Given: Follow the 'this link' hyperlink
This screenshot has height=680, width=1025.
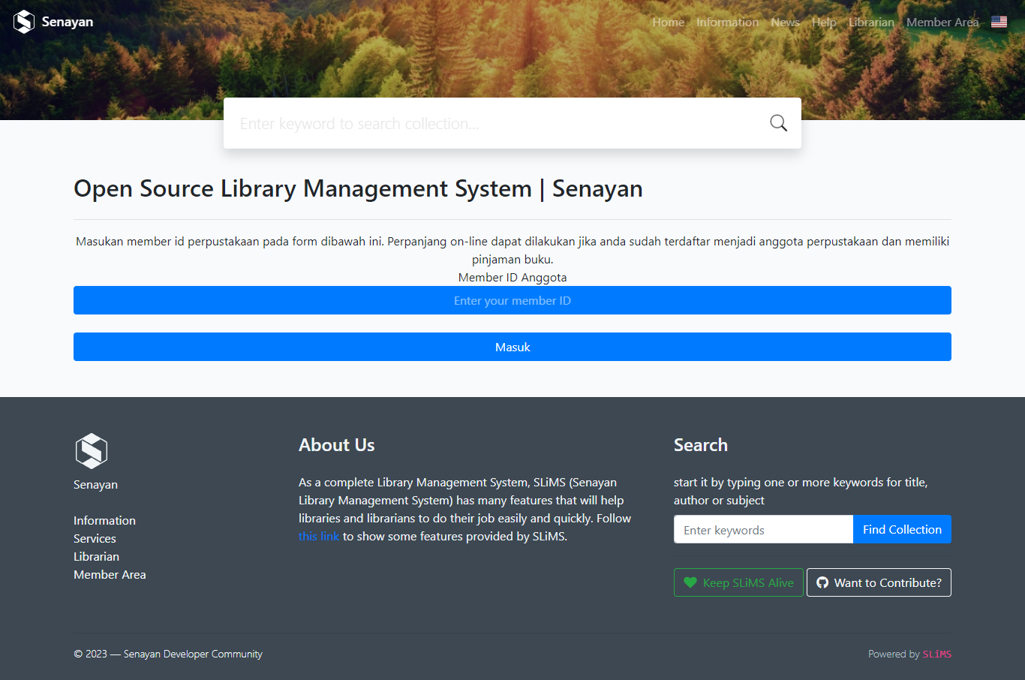Looking at the screenshot, I should tap(319, 536).
